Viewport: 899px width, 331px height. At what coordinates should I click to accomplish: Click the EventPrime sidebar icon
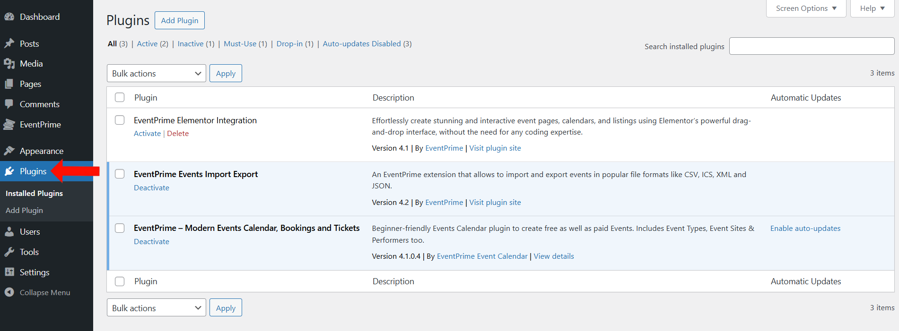click(9, 125)
